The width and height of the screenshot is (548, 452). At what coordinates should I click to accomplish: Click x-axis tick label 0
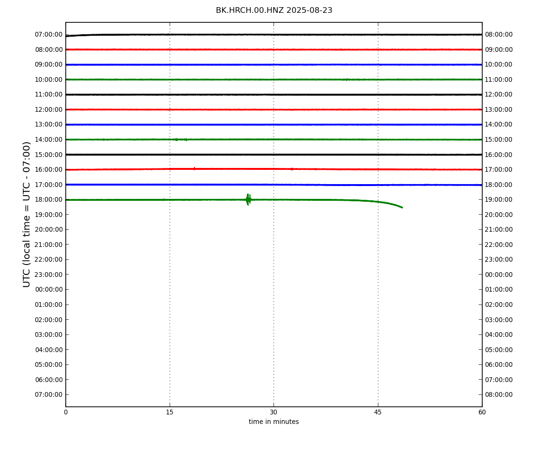pos(66,412)
